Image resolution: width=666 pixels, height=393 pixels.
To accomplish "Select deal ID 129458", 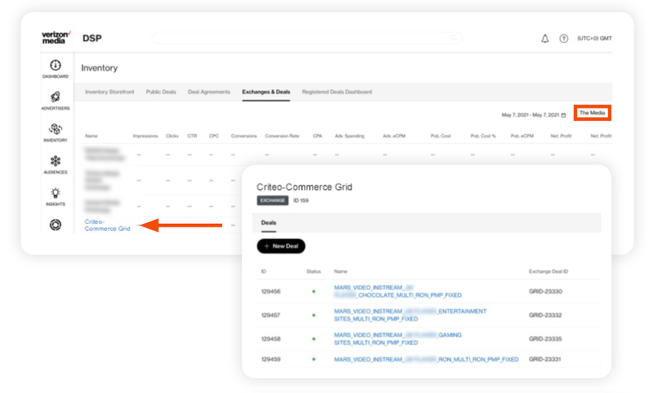I will point(271,339).
